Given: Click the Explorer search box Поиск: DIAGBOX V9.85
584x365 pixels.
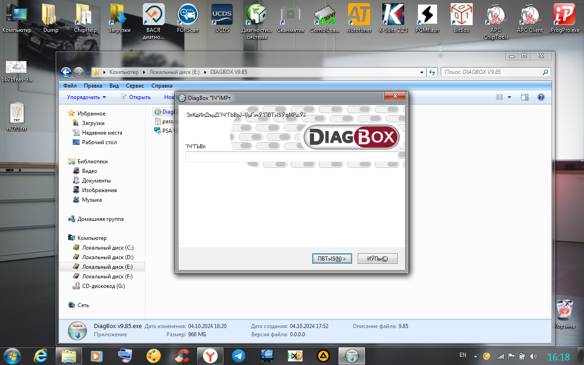Looking at the screenshot, I should [495, 72].
